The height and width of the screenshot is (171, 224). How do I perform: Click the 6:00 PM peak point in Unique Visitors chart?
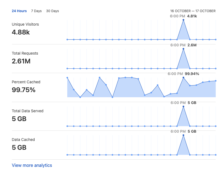[183, 20]
